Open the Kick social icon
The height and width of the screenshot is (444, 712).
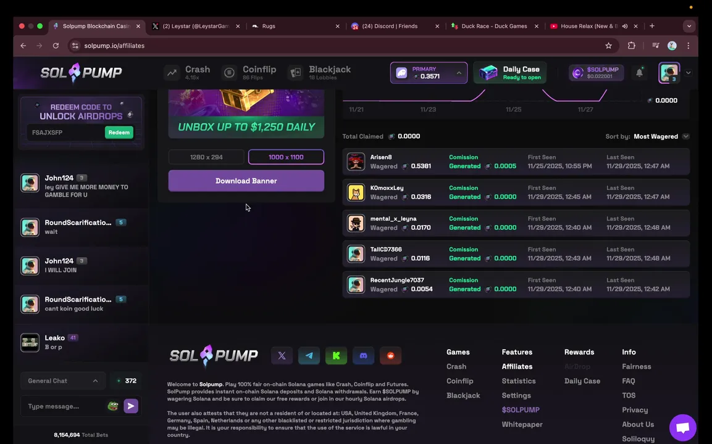pos(336,356)
